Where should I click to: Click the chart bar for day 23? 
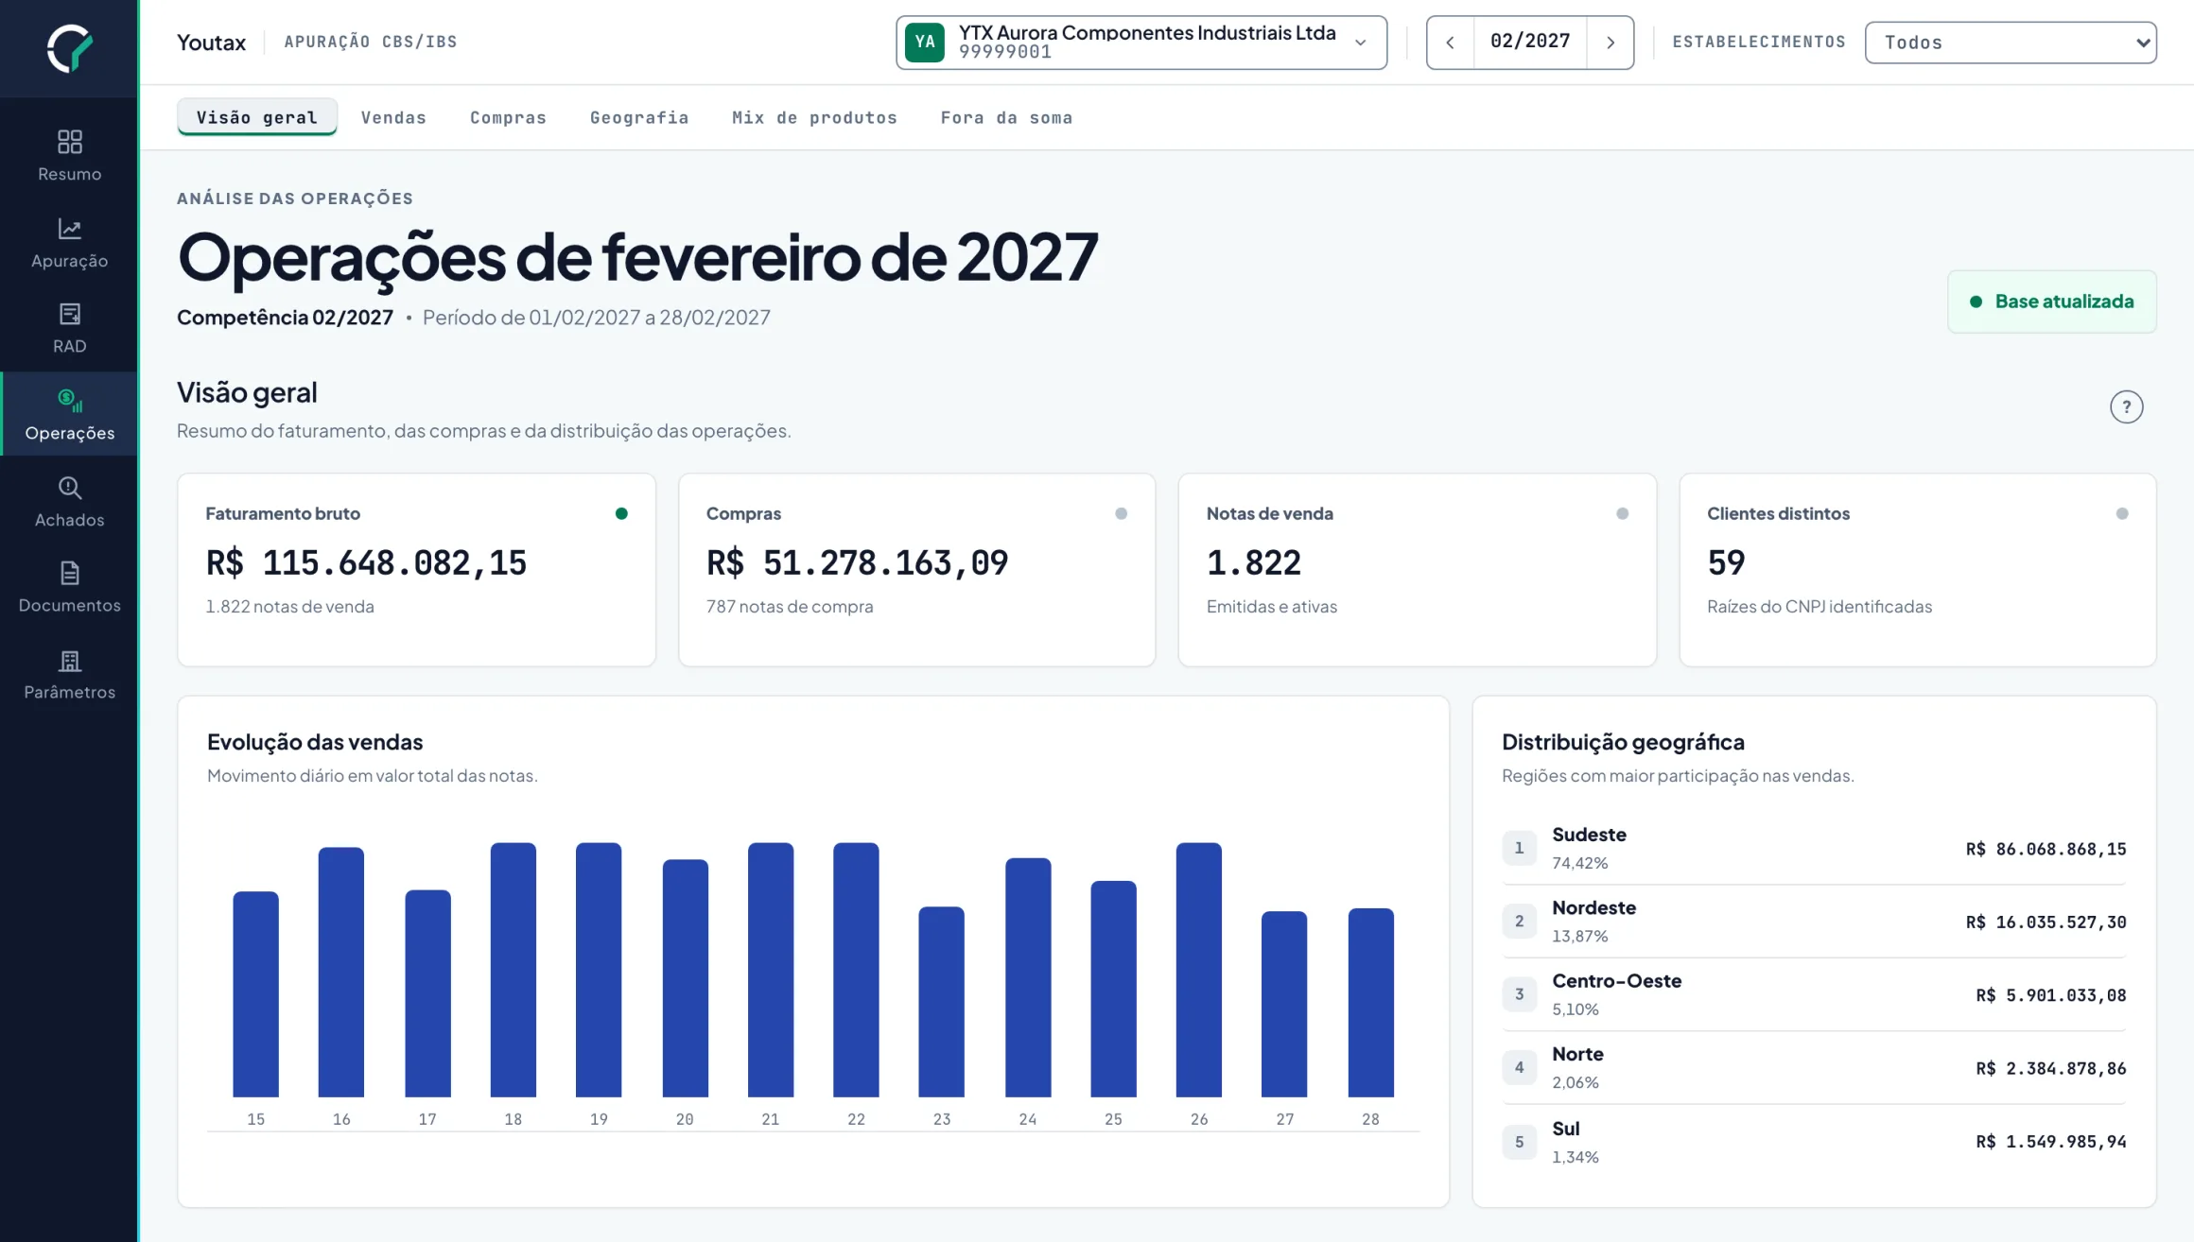click(941, 1002)
